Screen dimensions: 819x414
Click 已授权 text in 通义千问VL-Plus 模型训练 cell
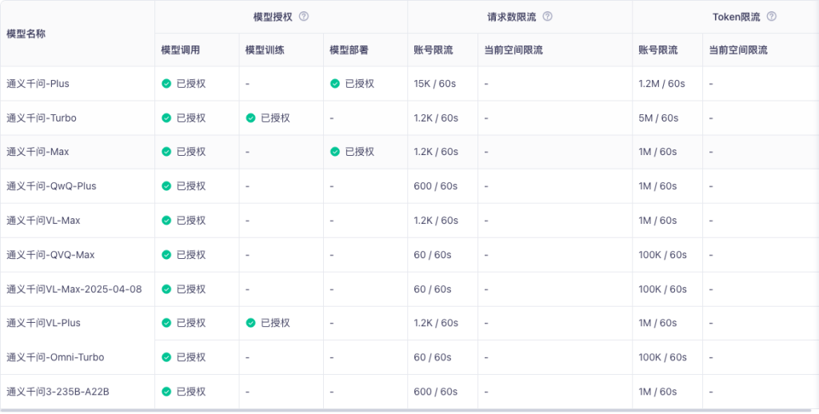pos(275,323)
